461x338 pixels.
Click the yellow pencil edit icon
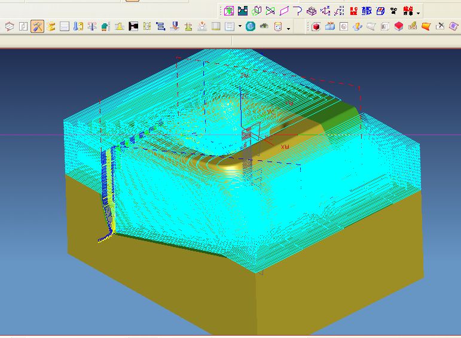click(413, 27)
